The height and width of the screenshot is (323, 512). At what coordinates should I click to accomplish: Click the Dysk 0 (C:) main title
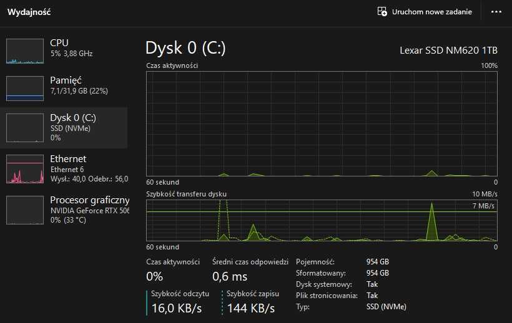click(185, 48)
